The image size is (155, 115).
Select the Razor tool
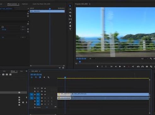70,16
